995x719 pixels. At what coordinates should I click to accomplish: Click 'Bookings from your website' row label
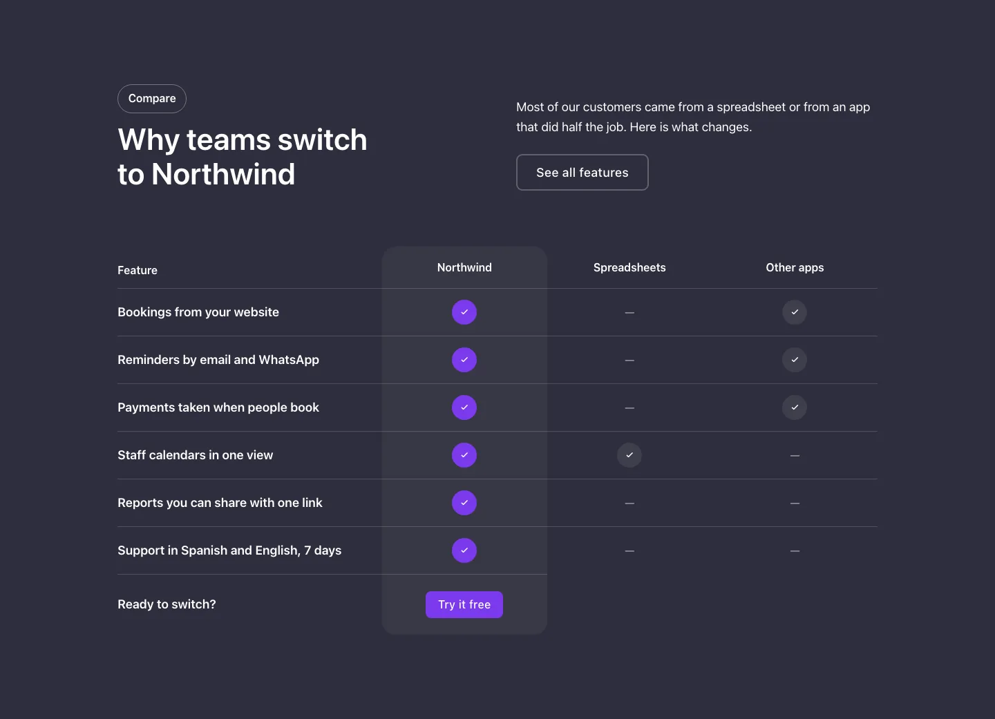click(198, 312)
